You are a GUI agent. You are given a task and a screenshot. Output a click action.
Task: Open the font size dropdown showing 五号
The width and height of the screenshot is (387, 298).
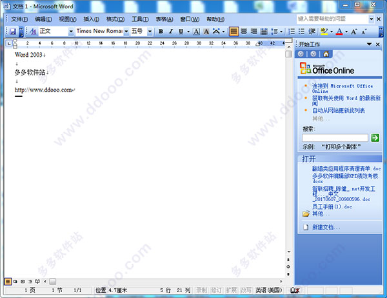[150, 32]
